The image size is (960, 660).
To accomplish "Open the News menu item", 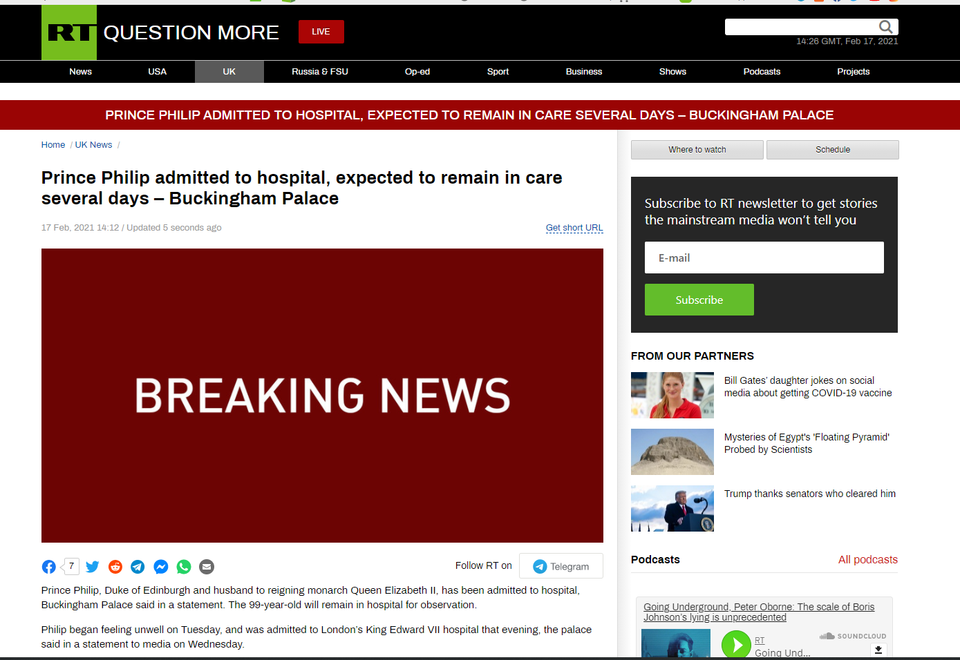I will [81, 72].
